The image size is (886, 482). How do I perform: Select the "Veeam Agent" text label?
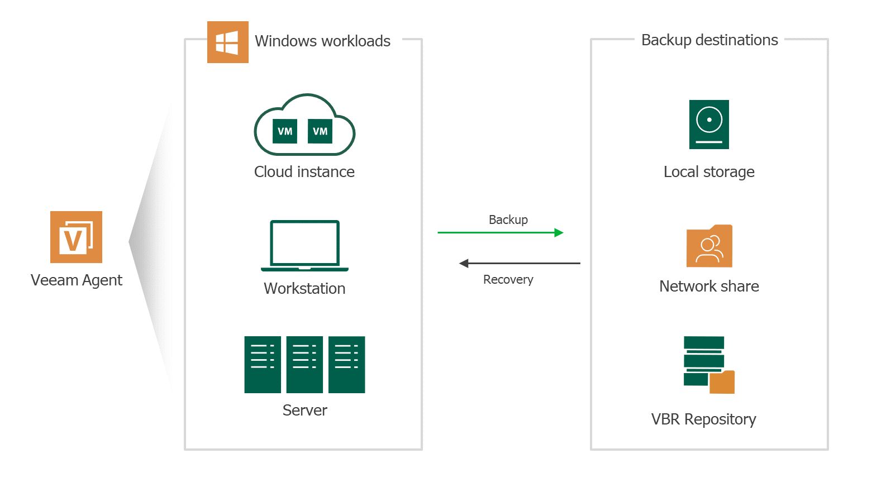coord(77,280)
